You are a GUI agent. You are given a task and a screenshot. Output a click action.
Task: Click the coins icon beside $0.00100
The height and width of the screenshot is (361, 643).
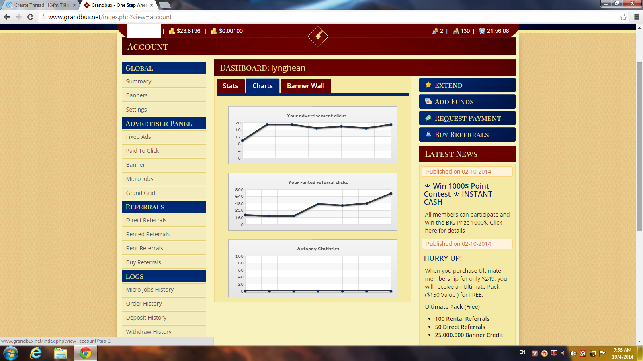click(214, 31)
